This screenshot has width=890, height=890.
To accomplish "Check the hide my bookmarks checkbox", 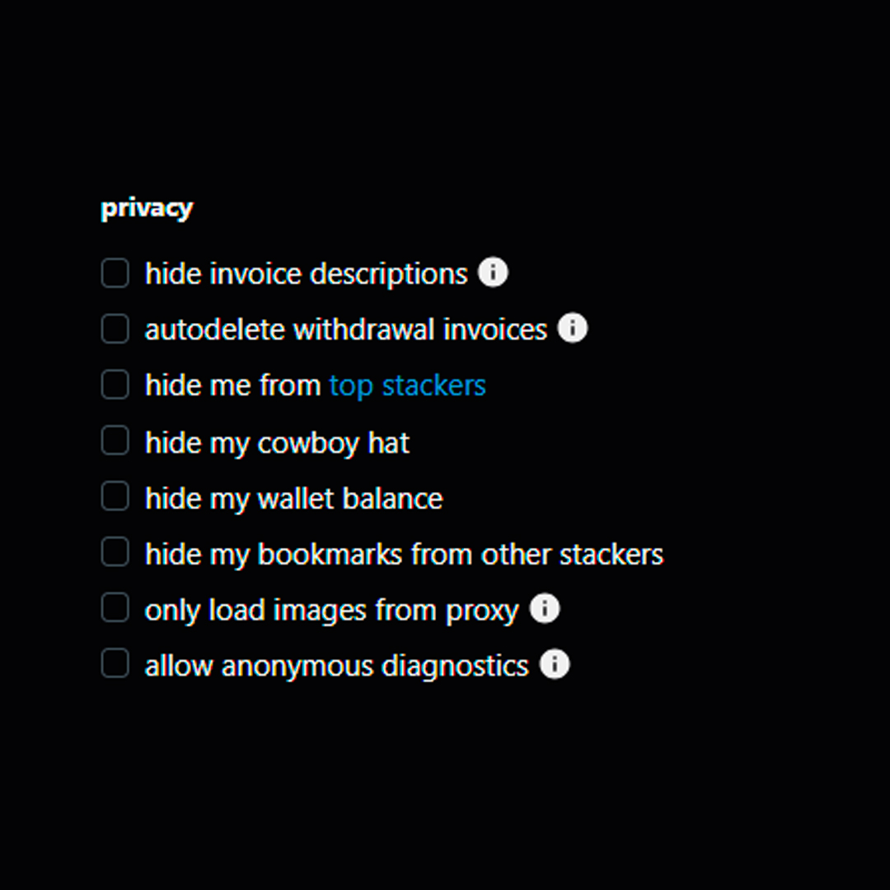I will [x=115, y=553].
